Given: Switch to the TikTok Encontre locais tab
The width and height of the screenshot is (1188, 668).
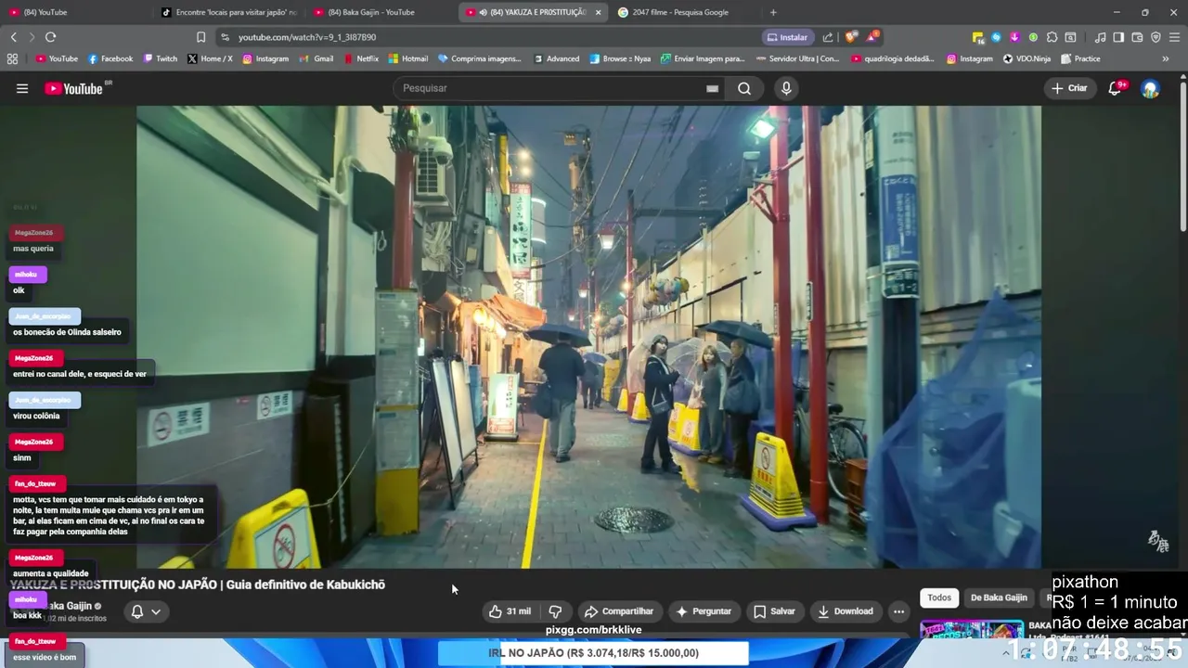Looking at the screenshot, I should point(227,12).
